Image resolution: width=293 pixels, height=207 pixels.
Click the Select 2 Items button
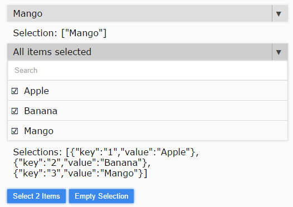36,196
